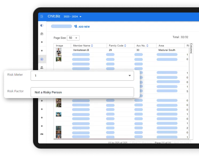The height and width of the screenshot is (157, 199).
Task: Sort by Family Code column
Action: coord(125,46)
